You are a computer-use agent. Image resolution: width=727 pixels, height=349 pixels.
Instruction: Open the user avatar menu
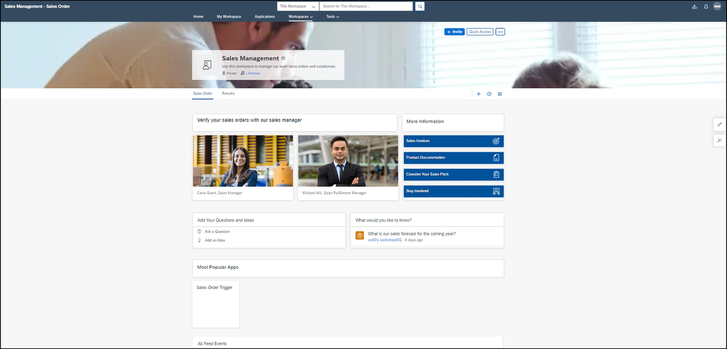click(x=717, y=7)
